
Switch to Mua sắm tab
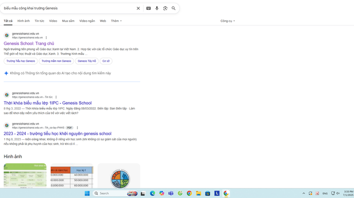coord(68,21)
